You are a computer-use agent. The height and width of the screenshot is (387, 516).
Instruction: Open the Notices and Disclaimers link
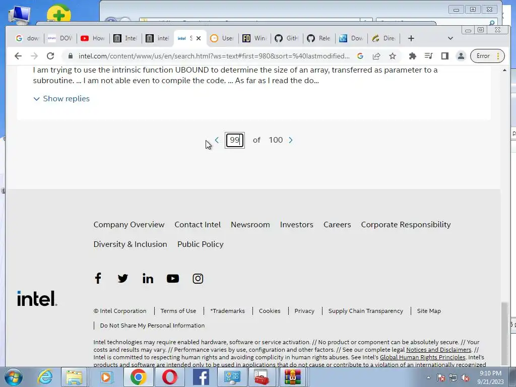[439, 350]
